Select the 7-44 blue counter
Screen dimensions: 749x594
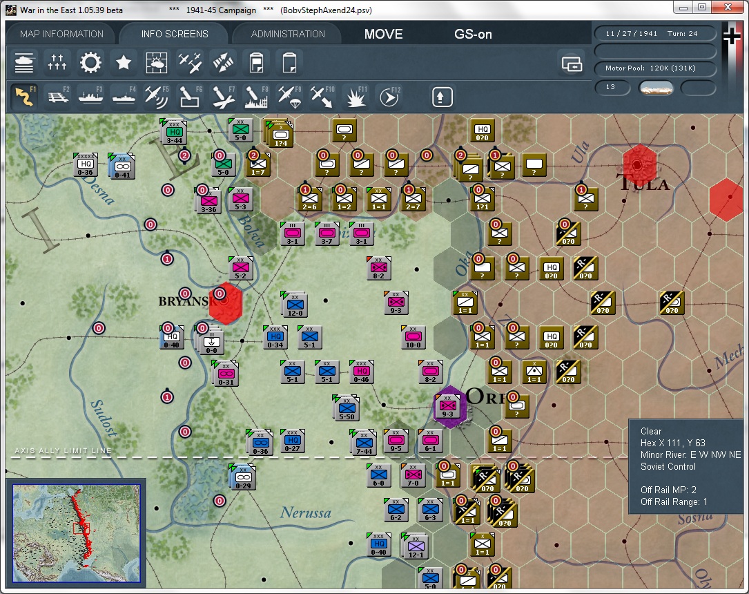pyautogui.click(x=364, y=442)
